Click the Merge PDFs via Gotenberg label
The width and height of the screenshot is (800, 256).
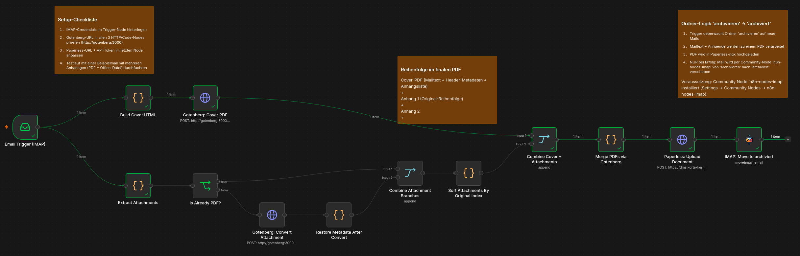click(611, 159)
